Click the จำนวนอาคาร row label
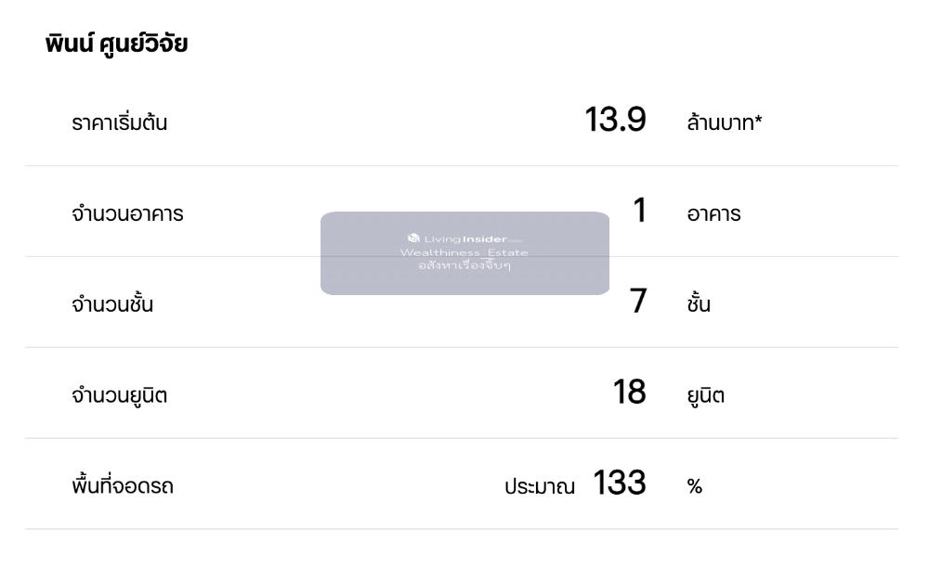 [x=126, y=214]
